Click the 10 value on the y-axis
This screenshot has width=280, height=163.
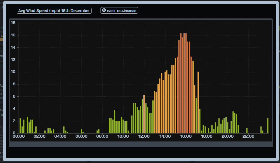[13, 72]
